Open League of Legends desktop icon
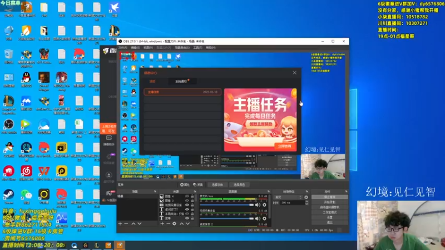The width and height of the screenshot is (445, 250). click(x=9, y=105)
